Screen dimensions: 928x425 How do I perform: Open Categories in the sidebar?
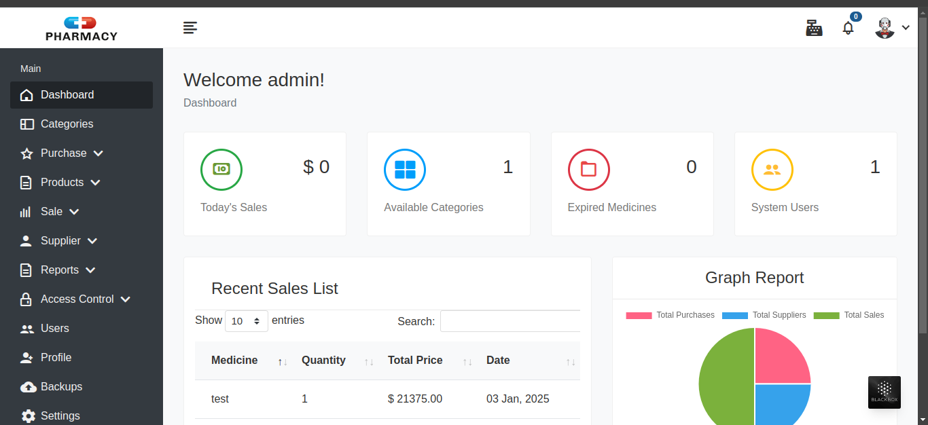click(67, 124)
